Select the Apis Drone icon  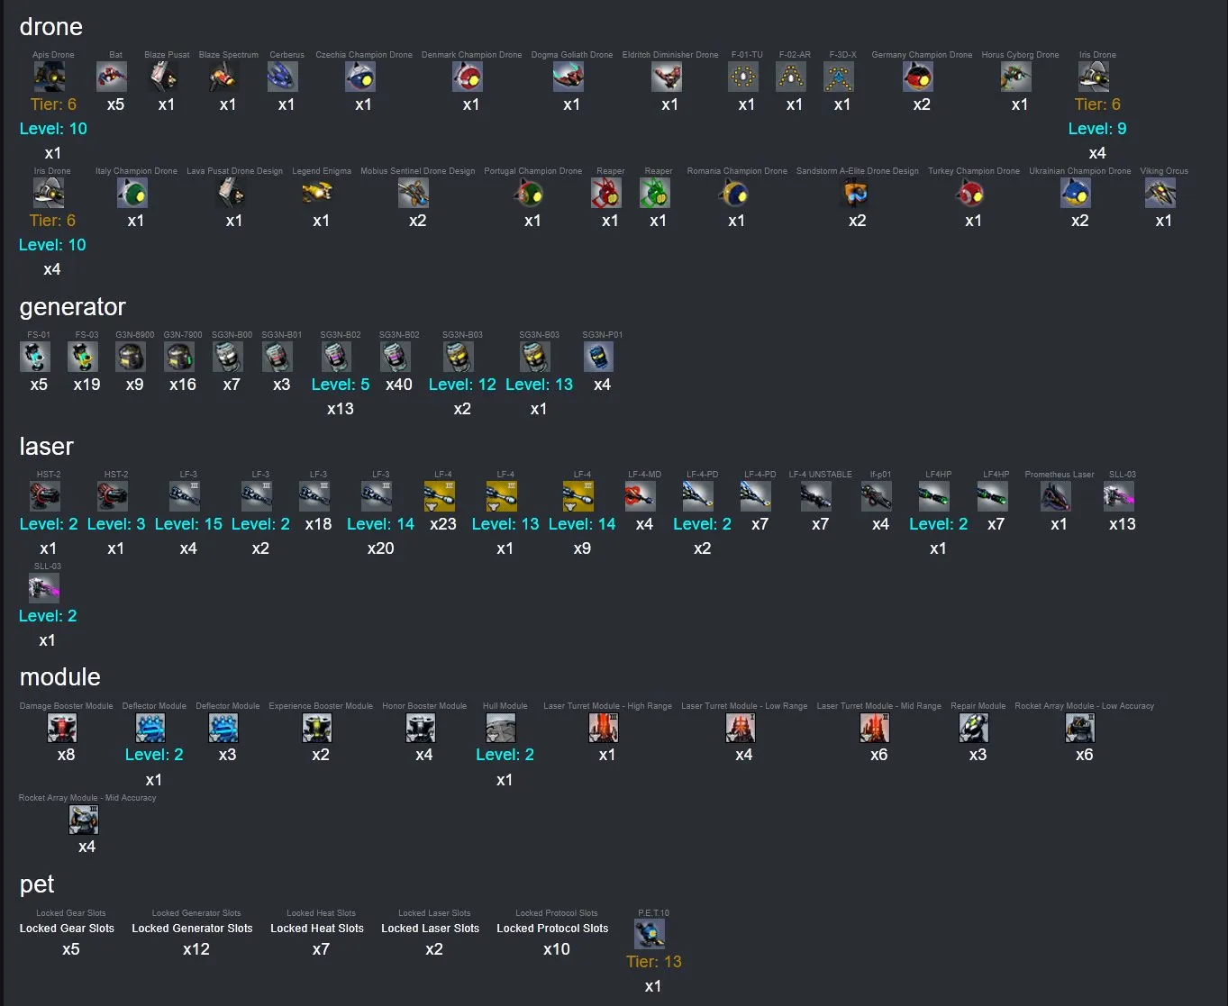pos(50,77)
